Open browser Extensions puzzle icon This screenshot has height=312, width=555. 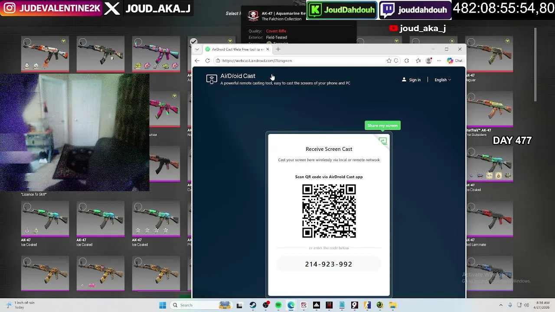406,61
